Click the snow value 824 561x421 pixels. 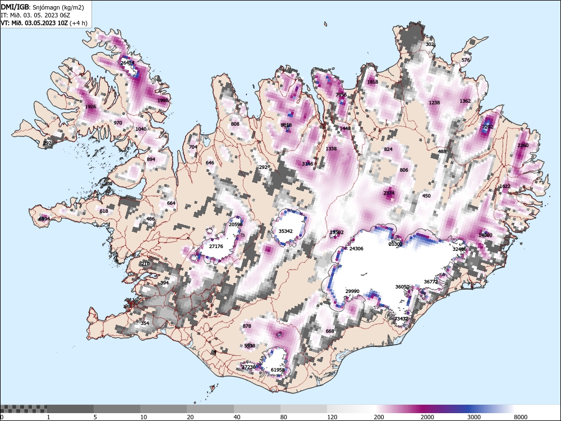388,149
